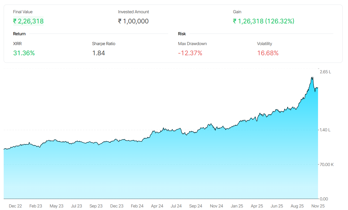Click the highest peak of the chart line
The width and height of the screenshot is (348, 210).
(312, 77)
